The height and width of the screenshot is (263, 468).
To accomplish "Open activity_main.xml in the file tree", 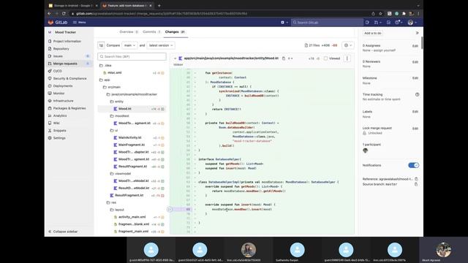I will click(132, 217).
